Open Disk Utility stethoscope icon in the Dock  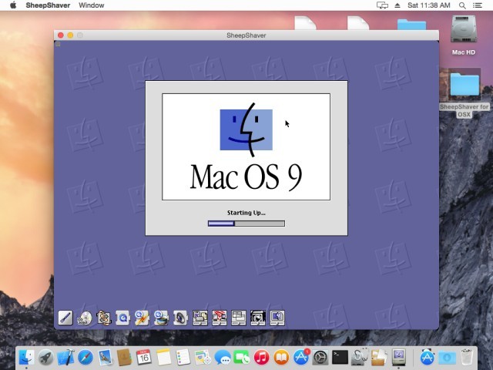tap(360, 357)
